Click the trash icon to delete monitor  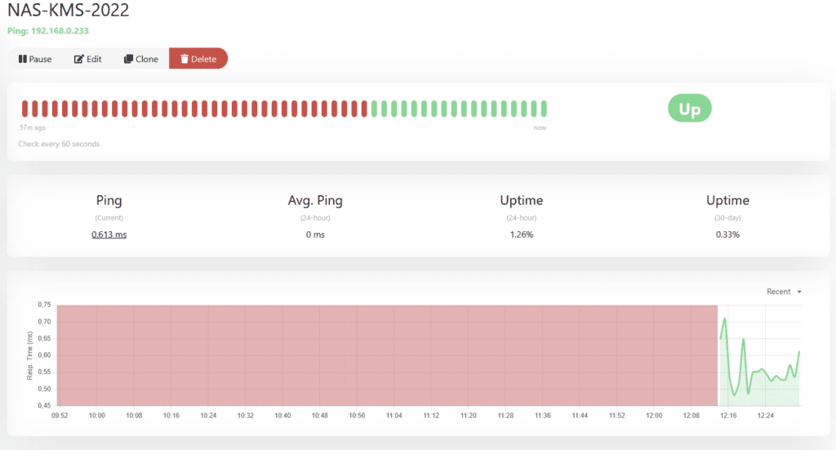pos(185,60)
